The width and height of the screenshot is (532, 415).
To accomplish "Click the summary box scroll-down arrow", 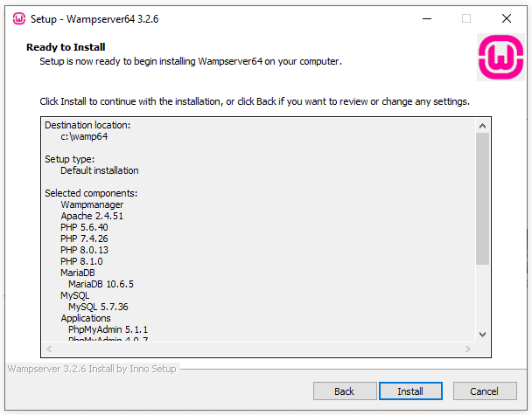I will [483, 334].
